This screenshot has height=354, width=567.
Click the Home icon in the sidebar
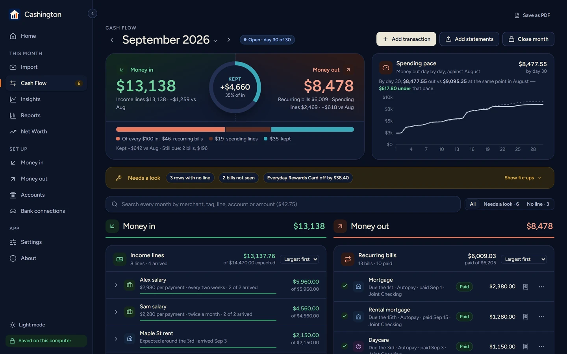pyautogui.click(x=13, y=36)
